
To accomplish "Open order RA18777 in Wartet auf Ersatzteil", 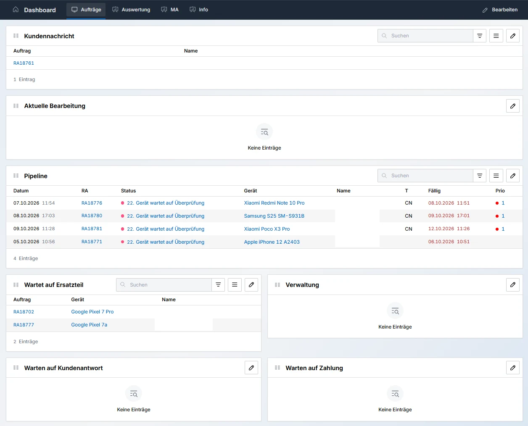I will point(24,325).
